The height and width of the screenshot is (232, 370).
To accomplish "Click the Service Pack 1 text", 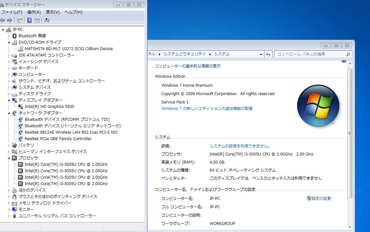I will [x=175, y=102].
